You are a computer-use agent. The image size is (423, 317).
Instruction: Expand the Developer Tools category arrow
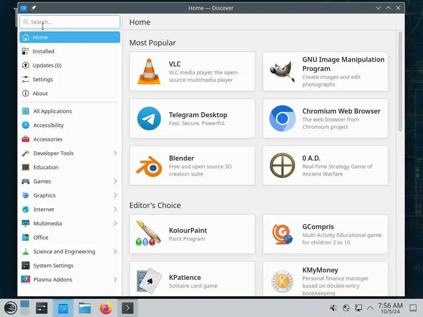point(115,153)
